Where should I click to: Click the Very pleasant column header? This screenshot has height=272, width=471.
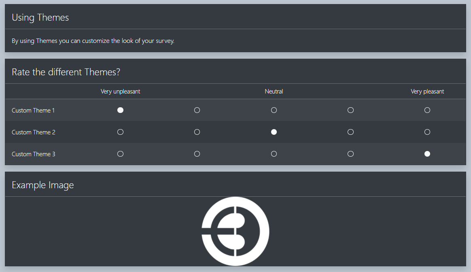click(427, 91)
